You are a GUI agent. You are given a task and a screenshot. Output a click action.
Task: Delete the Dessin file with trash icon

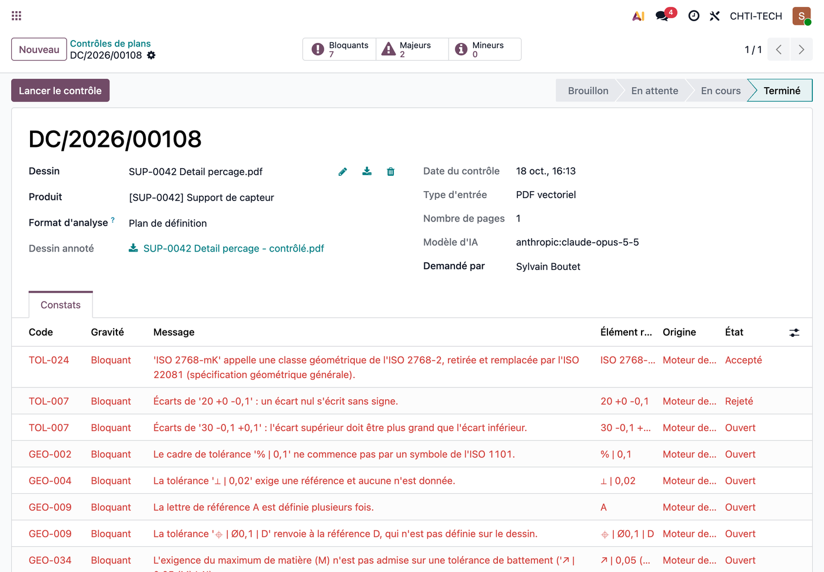point(390,172)
